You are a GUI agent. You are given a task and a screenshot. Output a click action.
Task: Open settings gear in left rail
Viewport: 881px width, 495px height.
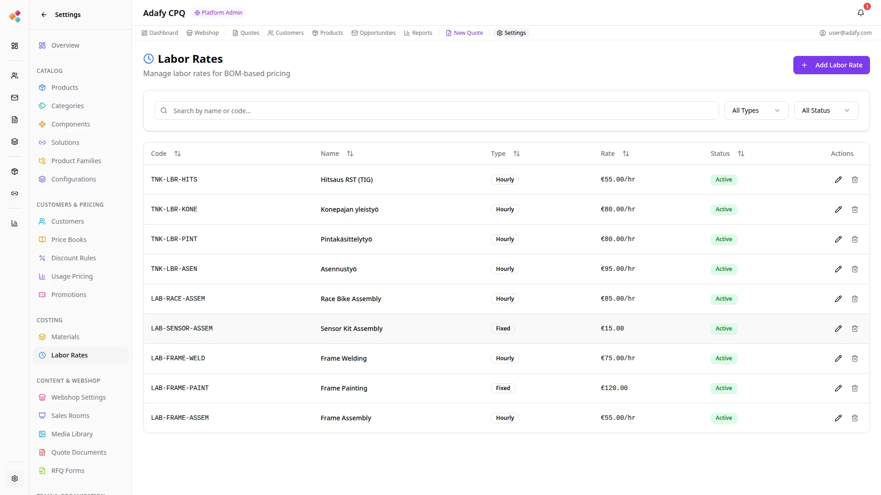point(15,478)
